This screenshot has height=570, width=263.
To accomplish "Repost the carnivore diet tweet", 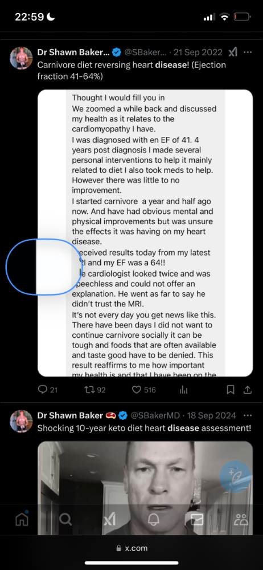I will click(94, 390).
